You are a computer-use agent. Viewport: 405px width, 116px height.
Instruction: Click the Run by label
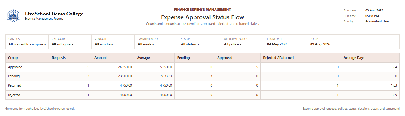(349, 21)
